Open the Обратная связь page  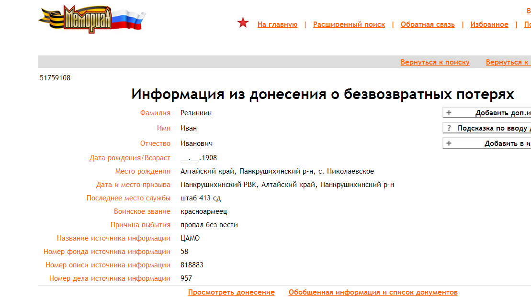[x=428, y=24]
